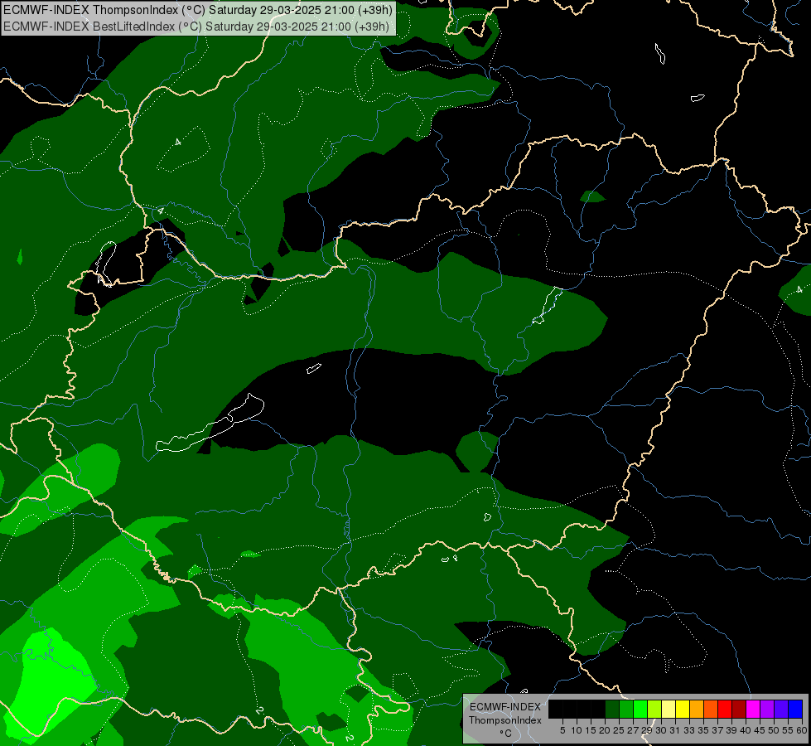Click the red-orange 35–37 legend swatch
811x746 pixels.
coord(711,709)
